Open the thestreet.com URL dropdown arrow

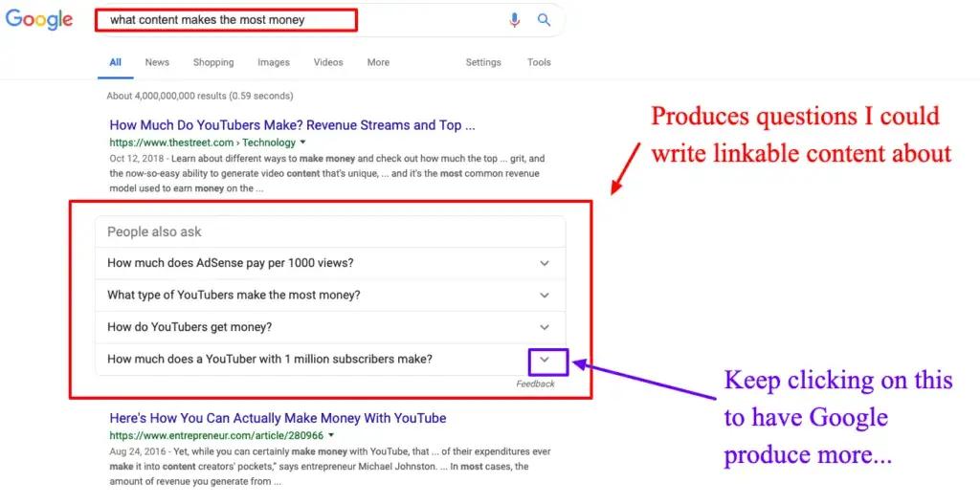pos(303,142)
